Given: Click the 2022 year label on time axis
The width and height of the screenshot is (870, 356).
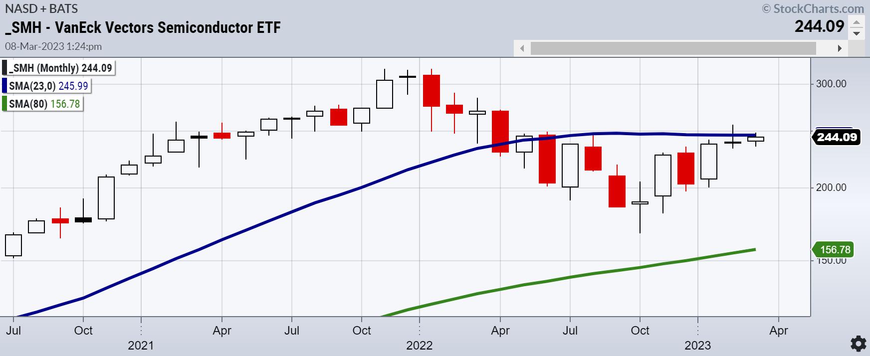Looking at the screenshot, I should (x=420, y=345).
